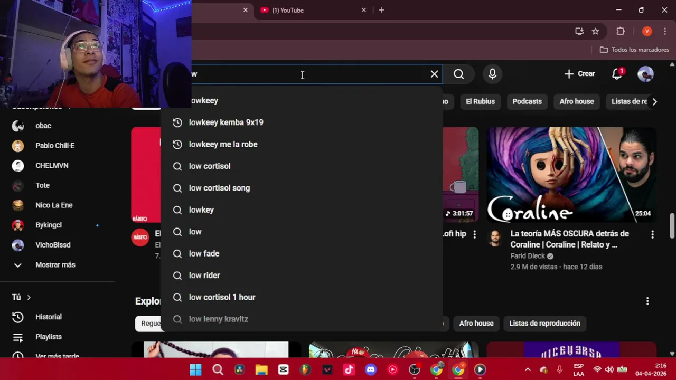
Task: Choose 'low lenny kravitz' suggestion
Action: (302, 319)
